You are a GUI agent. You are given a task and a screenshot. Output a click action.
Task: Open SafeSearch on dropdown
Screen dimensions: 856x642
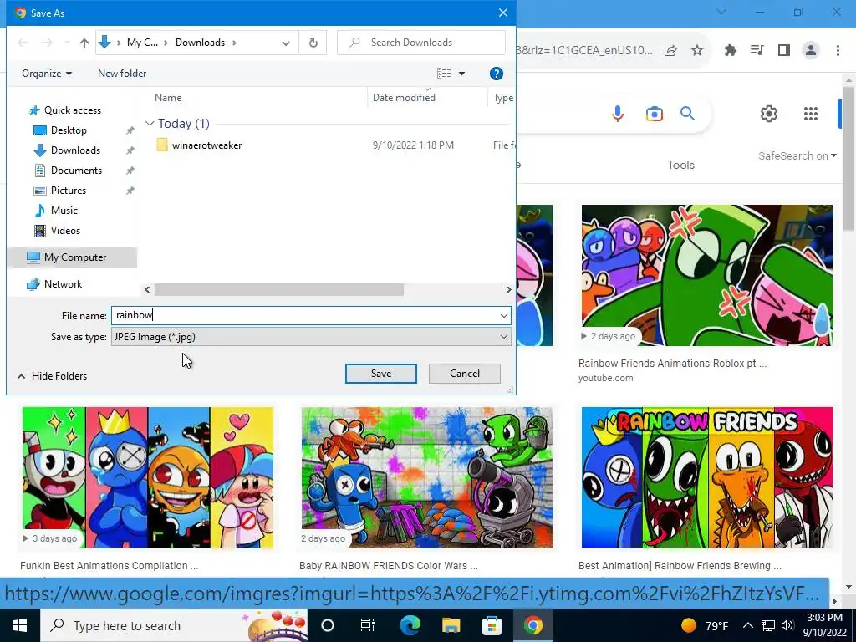[797, 156]
